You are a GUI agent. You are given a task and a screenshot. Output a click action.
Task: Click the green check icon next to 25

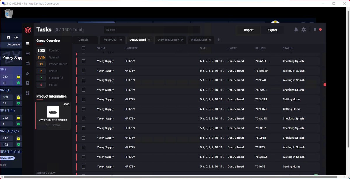tap(18, 83)
